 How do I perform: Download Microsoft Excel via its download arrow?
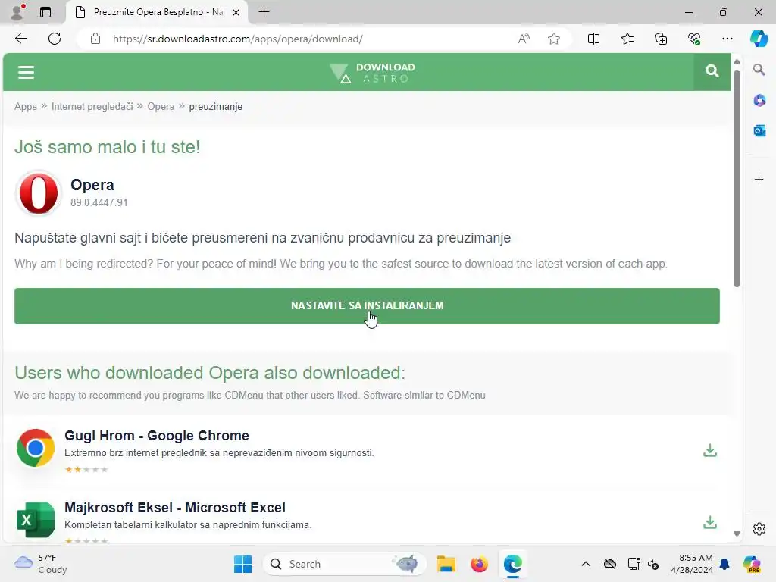point(709,521)
